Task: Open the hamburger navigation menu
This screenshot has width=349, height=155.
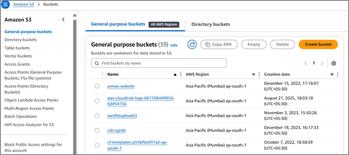Action: click(x=5, y=5)
